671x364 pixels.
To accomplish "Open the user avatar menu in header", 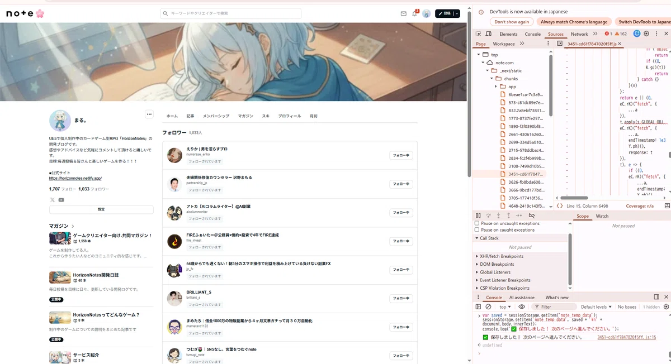I will tap(426, 13).
